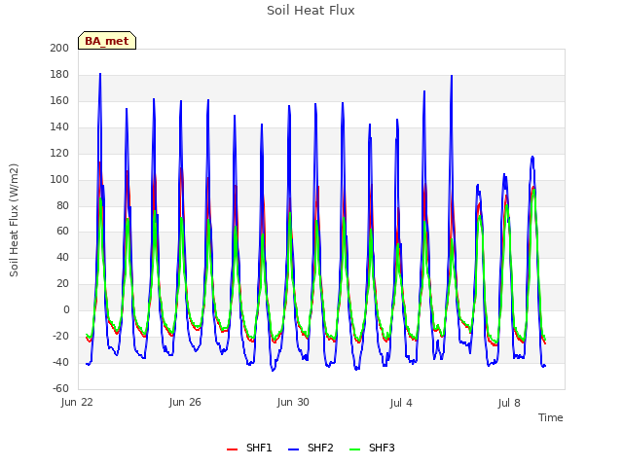Click the last blue SHF2 peak near 120
Screen dimensions: 623x467
tap(532, 158)
